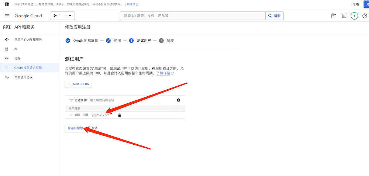Open the hamburger navigation menu
The width and height of the screenshot is (369, 176).
[x=7, y=16]
